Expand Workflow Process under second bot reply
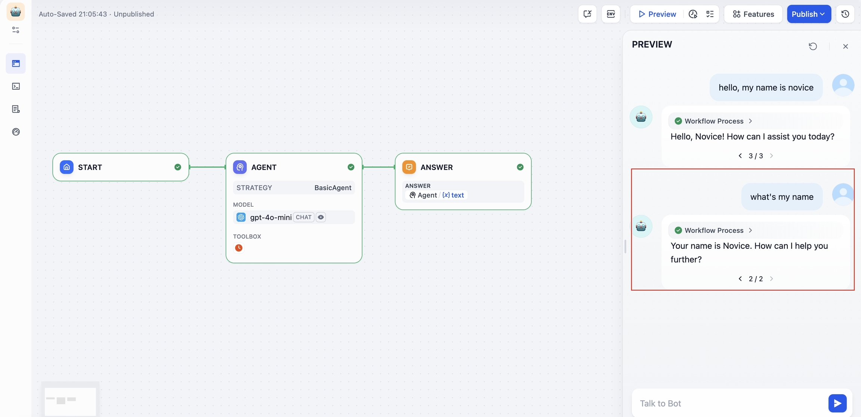Image resolution: width=861 pixels, height=417 pixels. (713, 230)
